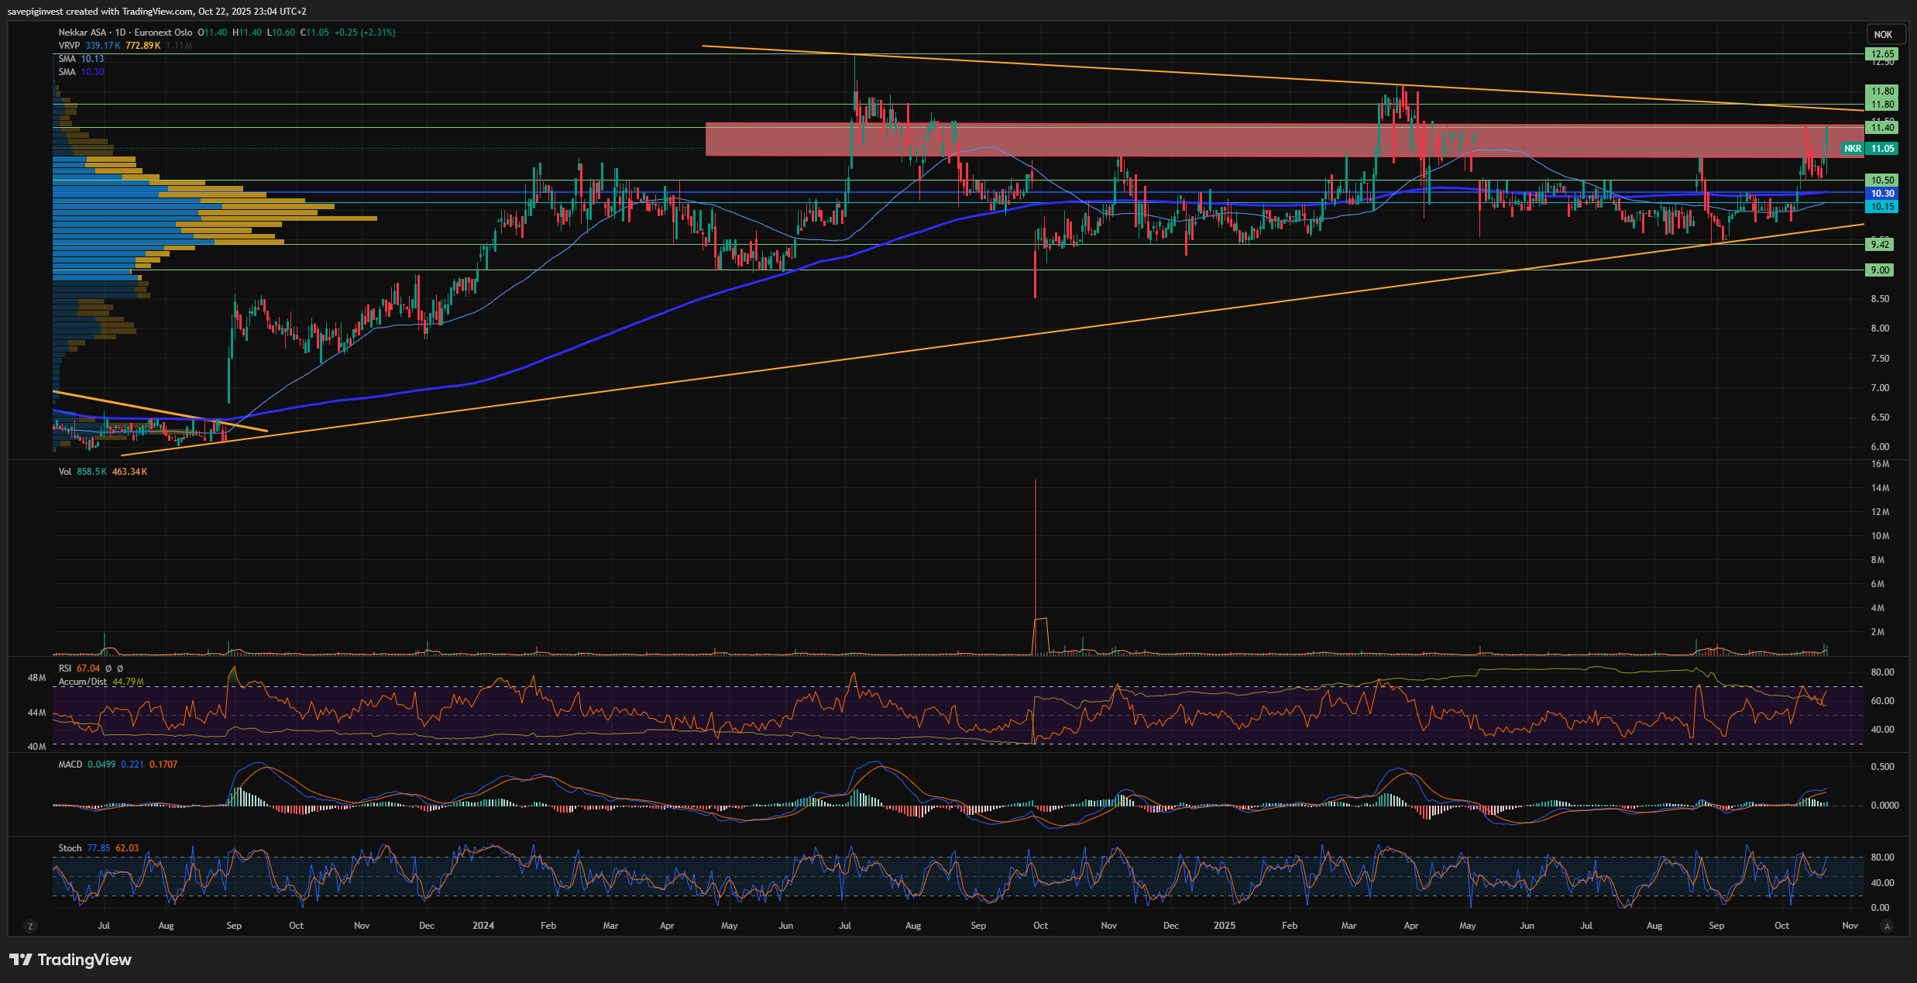Select the MACD indicator legend
1917x983 pixels.
pyautogui.click(x=70, y=765)
